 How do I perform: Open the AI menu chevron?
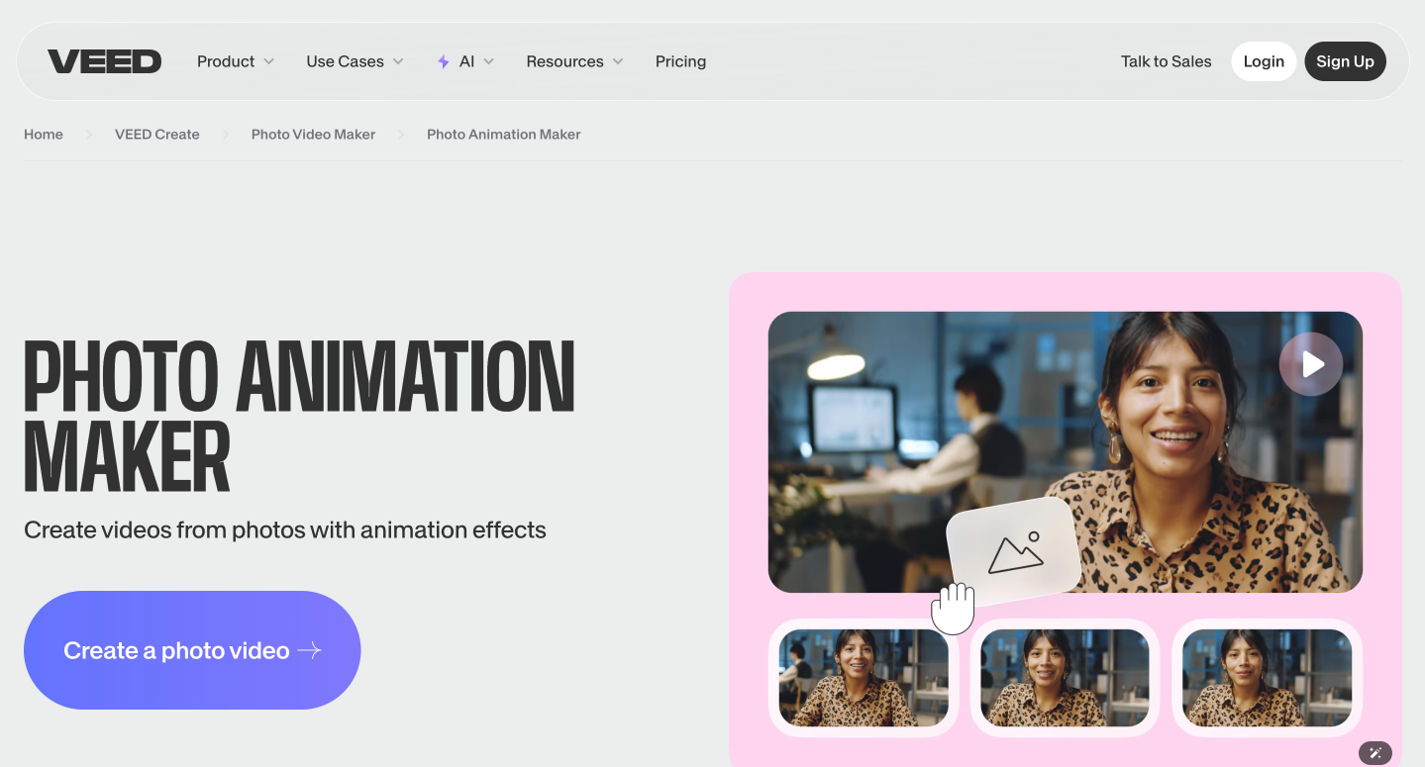point(489,61)
